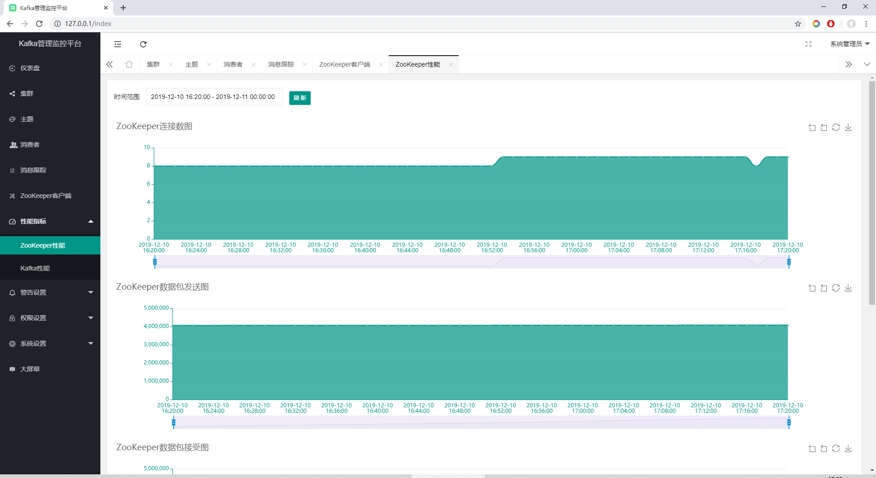Viewport: 876px width, 478px height.
Task: Activate area zoom icon on 连接数图 chart
Action: click(812, 128)
